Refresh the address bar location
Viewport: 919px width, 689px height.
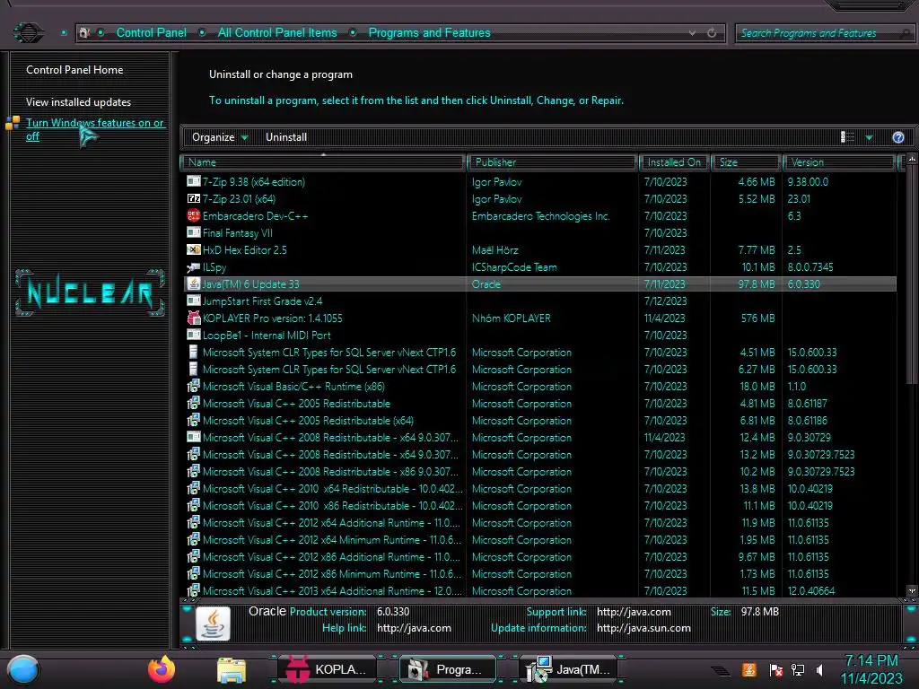712,33
